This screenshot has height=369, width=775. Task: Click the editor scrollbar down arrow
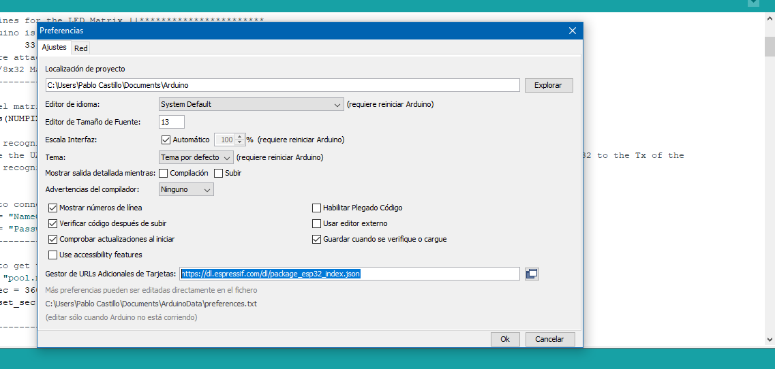pyautogui.click(x=770, y=339)
